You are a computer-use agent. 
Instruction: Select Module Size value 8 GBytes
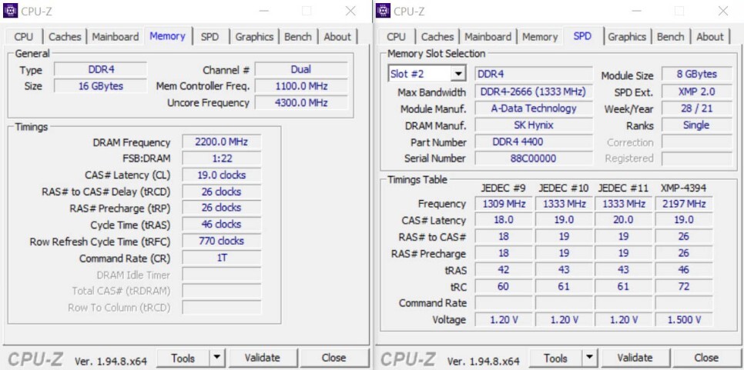pos(696,74)
